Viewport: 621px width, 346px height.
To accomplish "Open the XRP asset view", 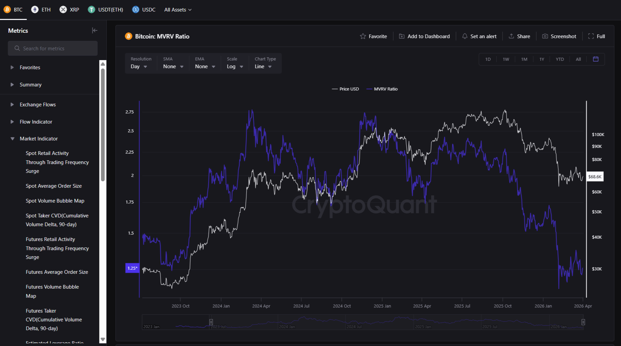I will (63, 9).
